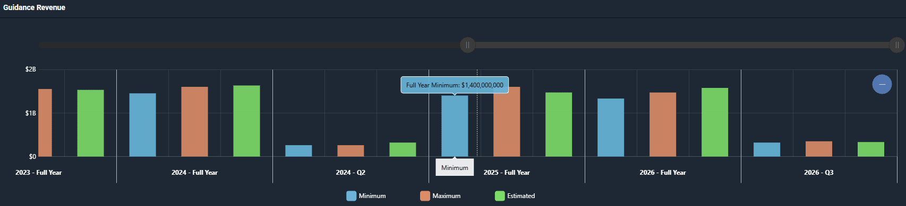Click the '2026 - Q3' axis label

tap(819, 173)
